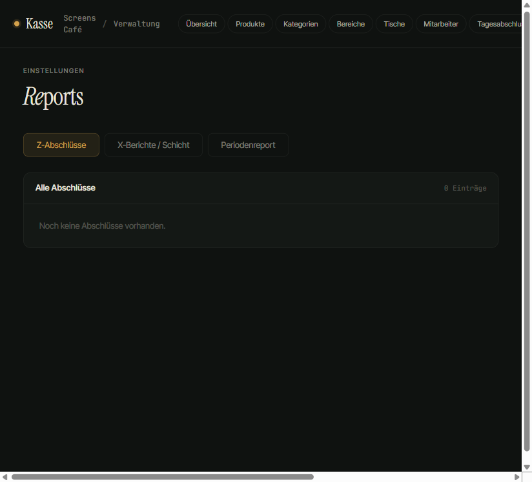Open the Tische page

394,24
